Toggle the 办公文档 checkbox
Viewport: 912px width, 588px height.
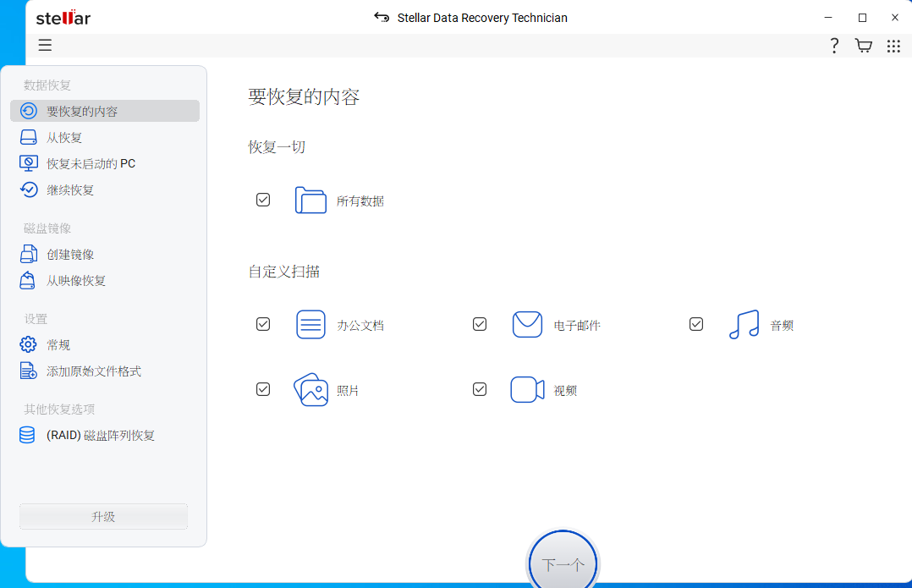tap(263, 324)
